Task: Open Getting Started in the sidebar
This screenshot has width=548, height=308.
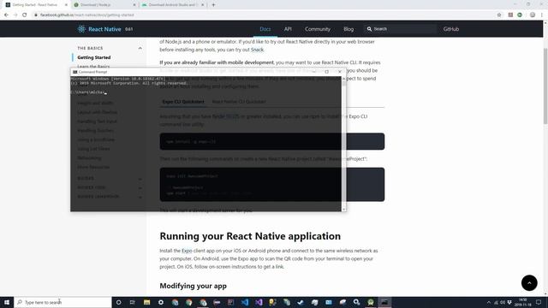Action: coord(94,57)
